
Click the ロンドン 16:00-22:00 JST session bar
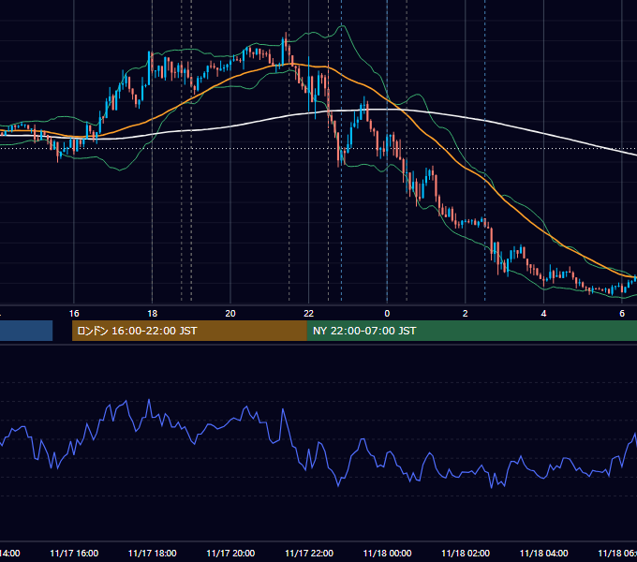pos(189,331)
